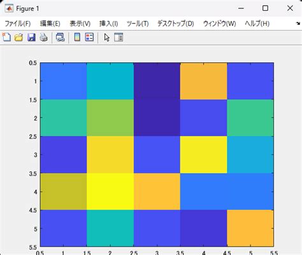The height and width of the screenshot is (255, 302).
Task: Click the orange cell at row 5, column 5
Action: click(x=250, y=228)
